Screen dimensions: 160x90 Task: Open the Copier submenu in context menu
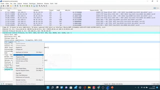(x=28, y=66)
